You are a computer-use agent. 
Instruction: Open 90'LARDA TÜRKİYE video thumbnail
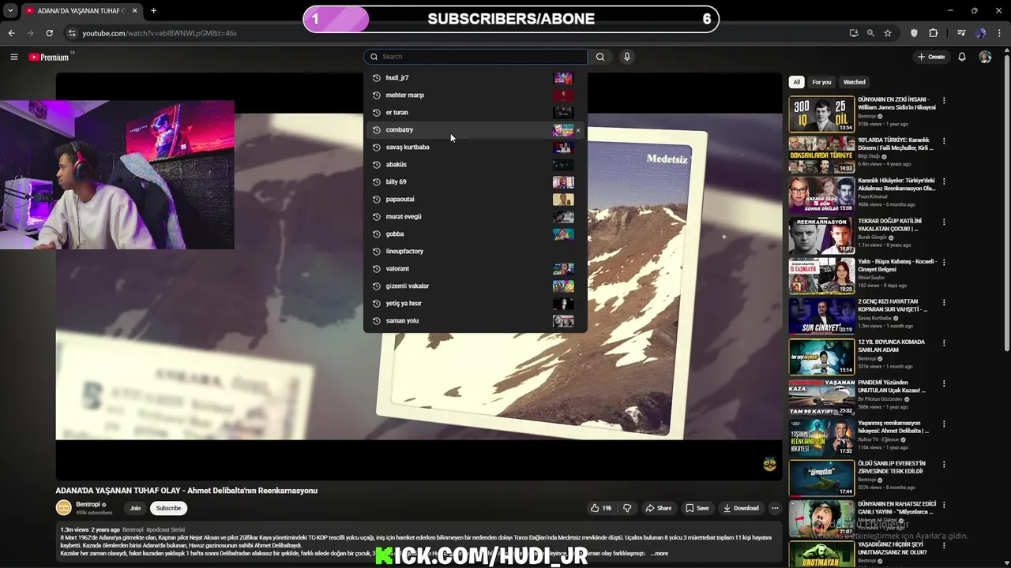point(821,154)
